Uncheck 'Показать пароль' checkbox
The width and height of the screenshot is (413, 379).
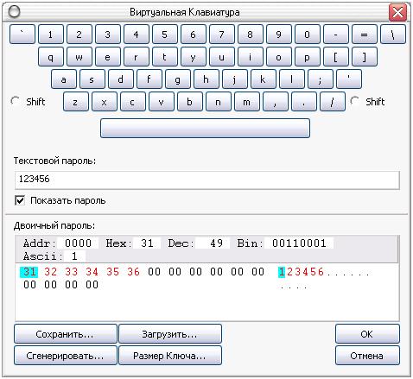click(20, 200)
